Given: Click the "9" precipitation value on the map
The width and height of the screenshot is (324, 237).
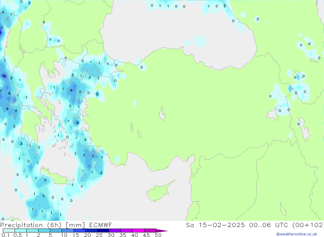Looking at the screenshot, I should tap(77, 123).
